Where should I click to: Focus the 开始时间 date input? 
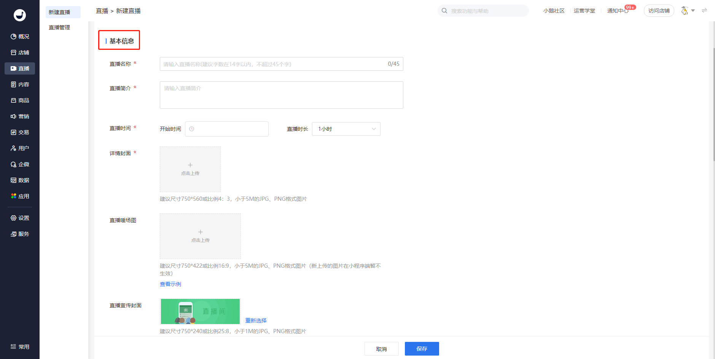[x=227, y=129]
